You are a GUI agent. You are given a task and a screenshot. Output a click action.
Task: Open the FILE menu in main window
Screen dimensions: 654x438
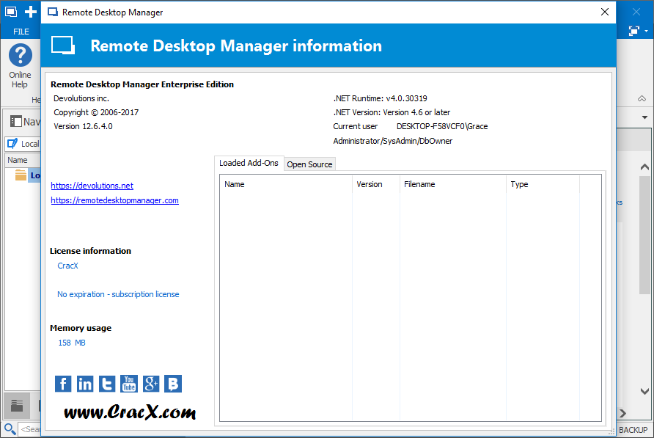(21, 32)
